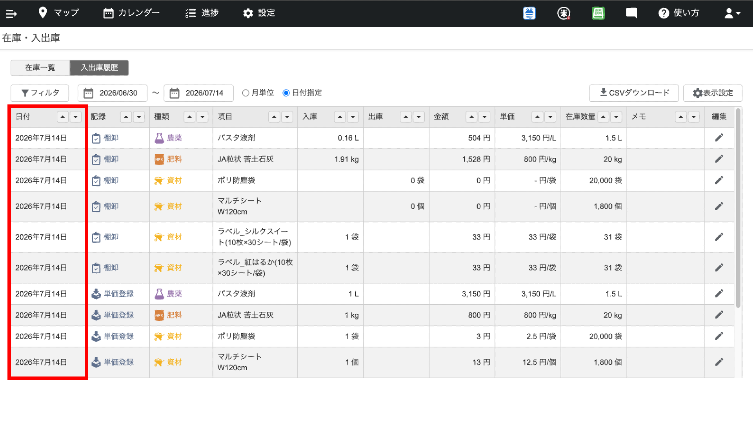
Task: Click the calendar icon for end date
Action: (x=175, y=93)
